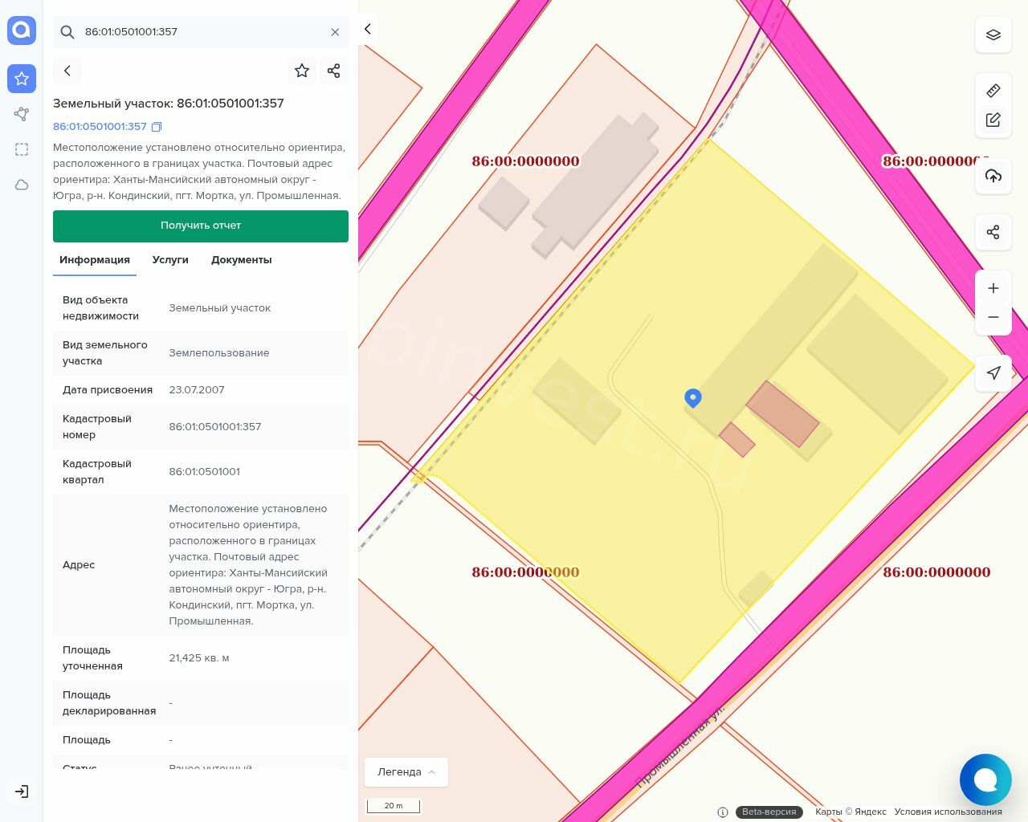The width and height of the screenshot is (1028, 822).
Task: Select the ruler measurement tool
Action: click(993, 91)
